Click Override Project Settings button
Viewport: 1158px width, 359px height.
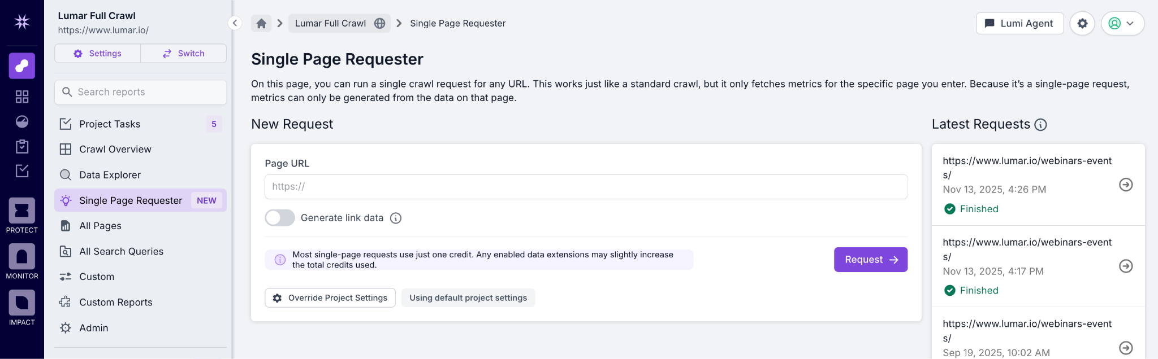[x=330, y=298]
